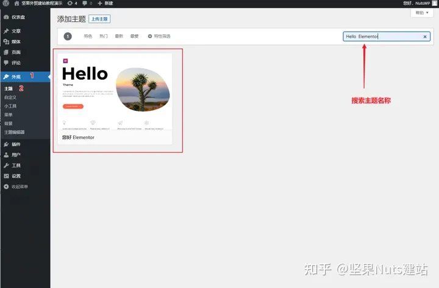
Task: Open 页面 pages menu
Action: [x=25, y=52]
